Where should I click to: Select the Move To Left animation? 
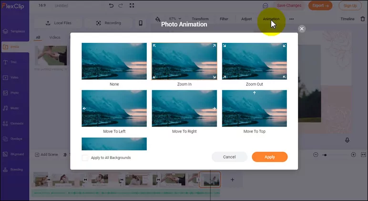tap(114, 108)
